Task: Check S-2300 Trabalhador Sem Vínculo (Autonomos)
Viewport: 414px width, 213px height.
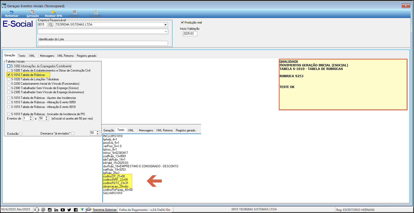Action: [9, 92]
